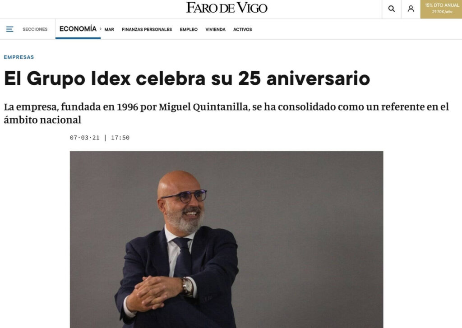Viewport: 462px width, 328px height.
Task: Open Finanzas Personales subsection
Action: [147, 29]
